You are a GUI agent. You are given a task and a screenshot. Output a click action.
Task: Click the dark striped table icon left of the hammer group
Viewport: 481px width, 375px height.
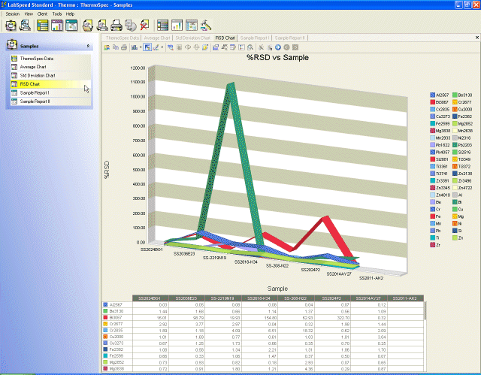pos(162,26)
